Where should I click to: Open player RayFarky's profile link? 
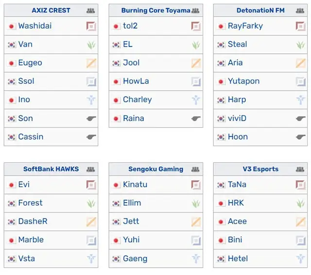245,26
